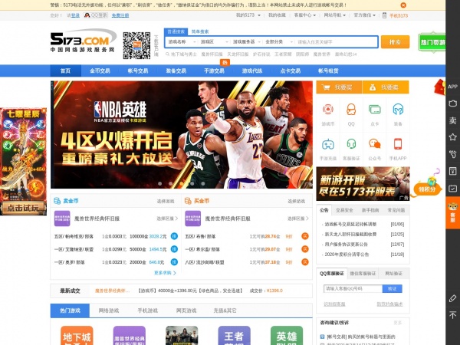Click the 手机5173 link

pyautogui.click(x=399, y=15)
